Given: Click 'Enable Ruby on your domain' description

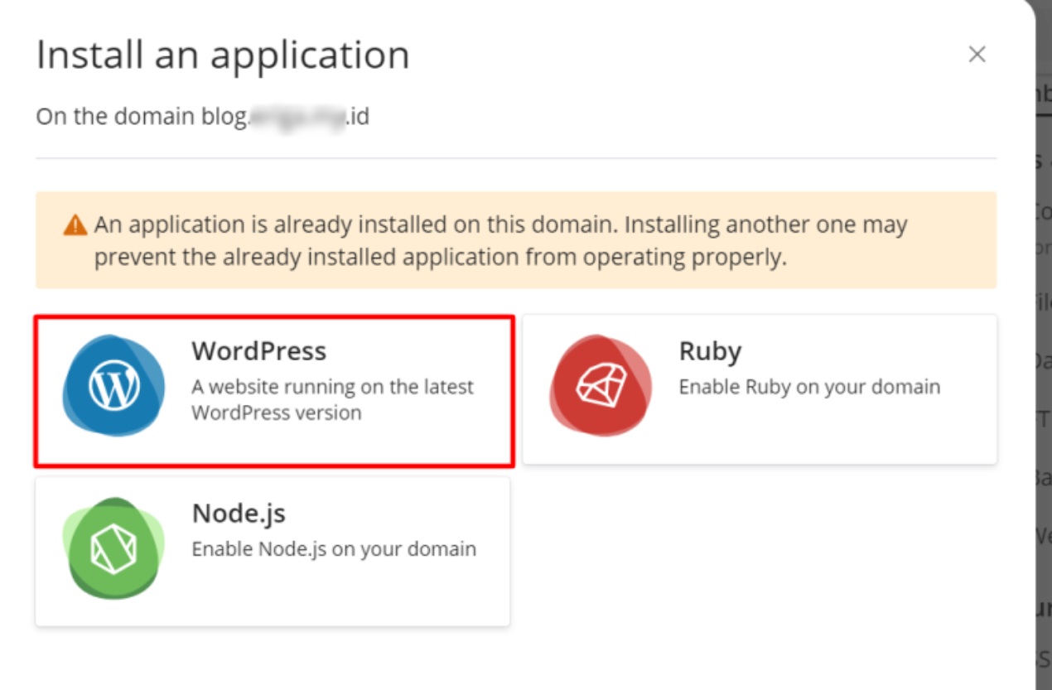Looking at the screenshot, I should click(809, 387).
